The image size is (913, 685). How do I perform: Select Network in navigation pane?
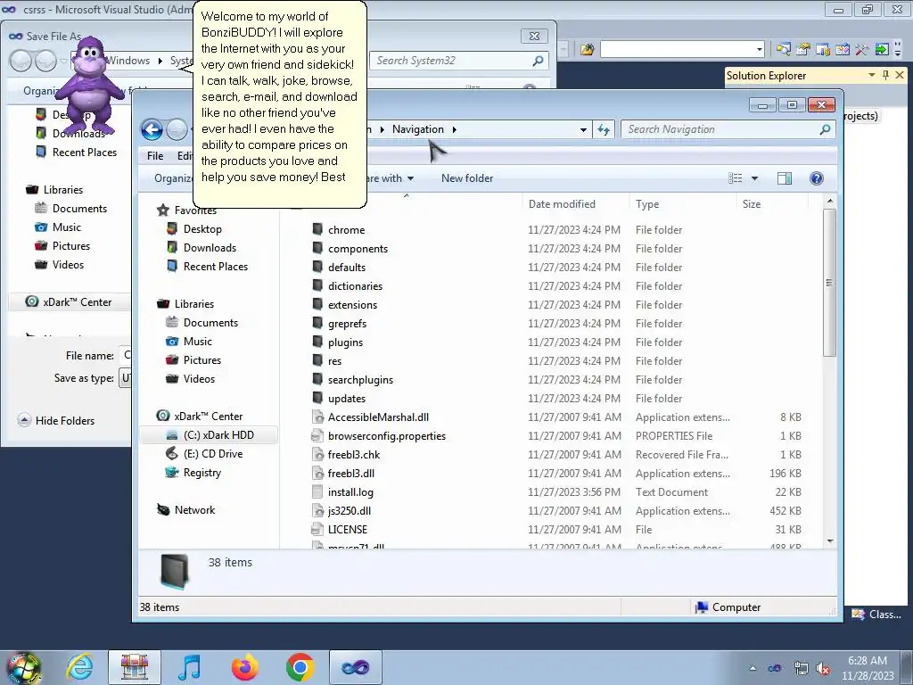[x=185, y=509]
